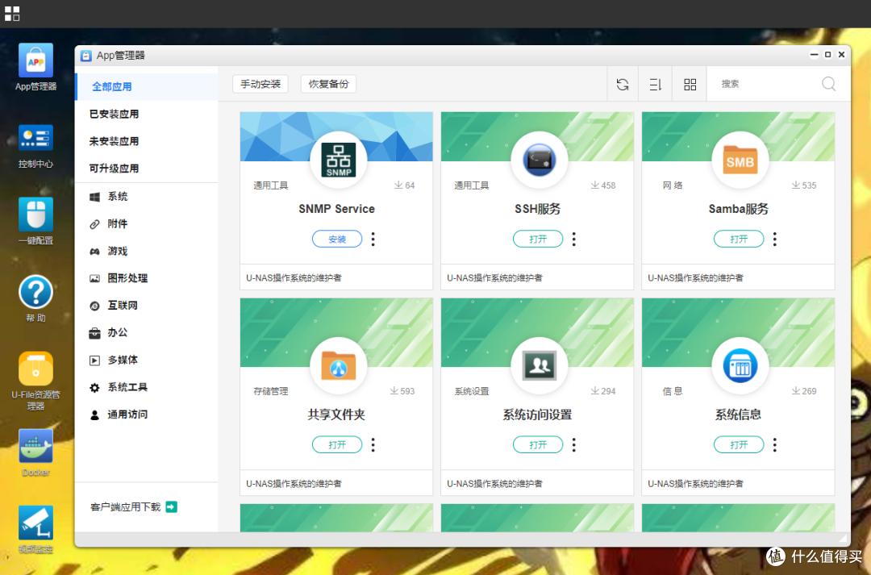Expand the 共享文件夹 three-dot menu
The image size is (871, 575).
click(x=371, y=444)
